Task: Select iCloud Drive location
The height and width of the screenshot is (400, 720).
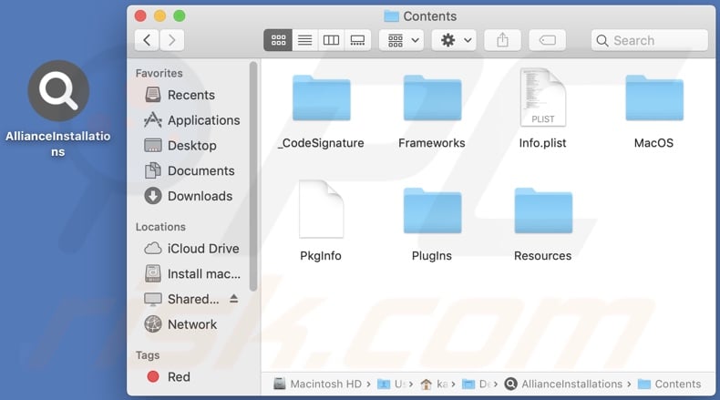Action: (191, 249)
